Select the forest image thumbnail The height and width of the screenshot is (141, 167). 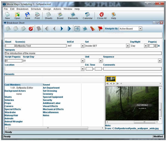coord(111,79)
